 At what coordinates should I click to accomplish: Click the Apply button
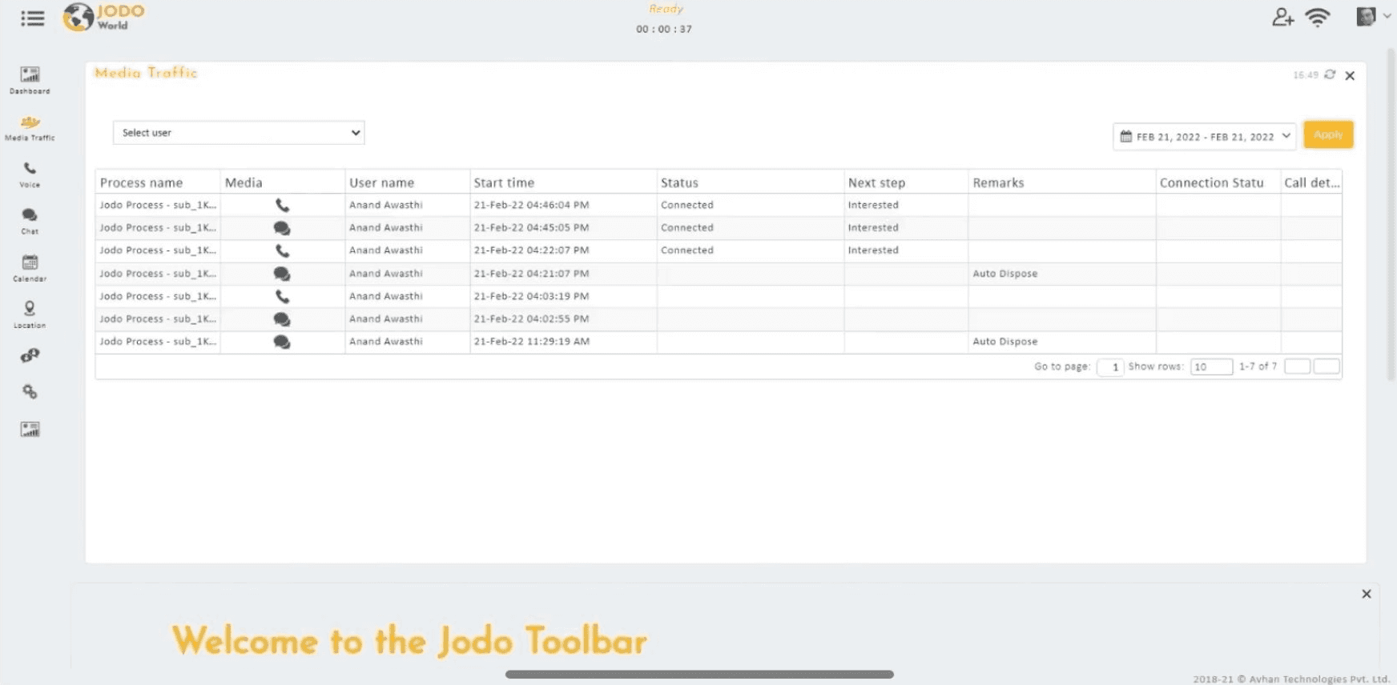[1328, 134]
